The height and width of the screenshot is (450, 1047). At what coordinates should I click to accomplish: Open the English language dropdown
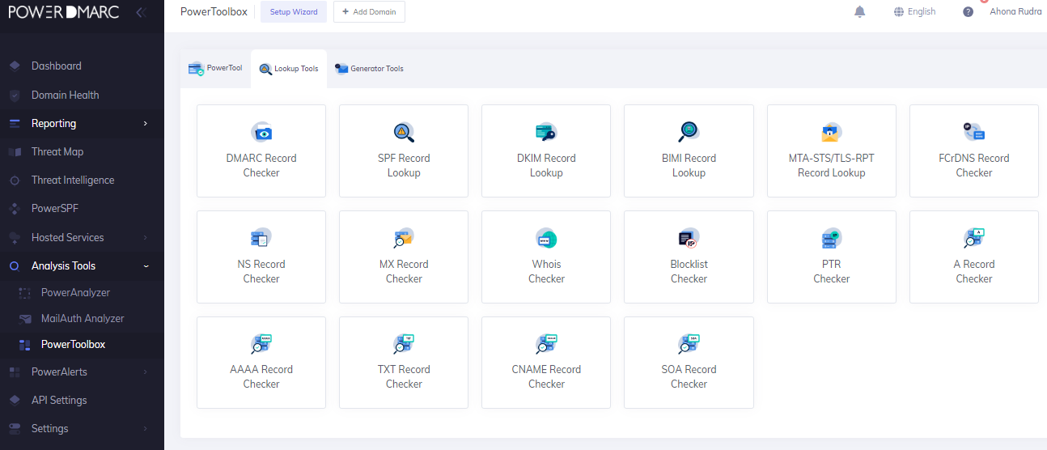915,11
